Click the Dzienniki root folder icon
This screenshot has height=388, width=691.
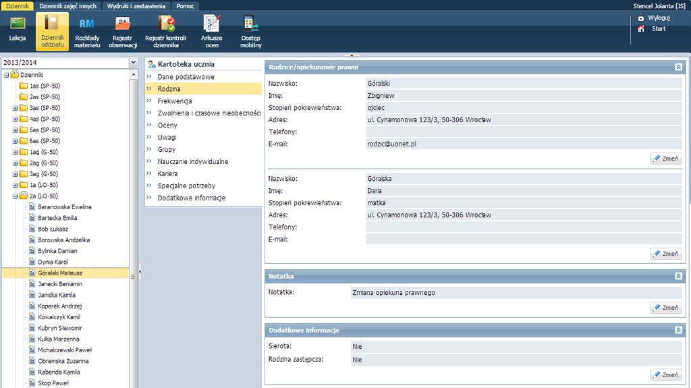tap(15, 74)
